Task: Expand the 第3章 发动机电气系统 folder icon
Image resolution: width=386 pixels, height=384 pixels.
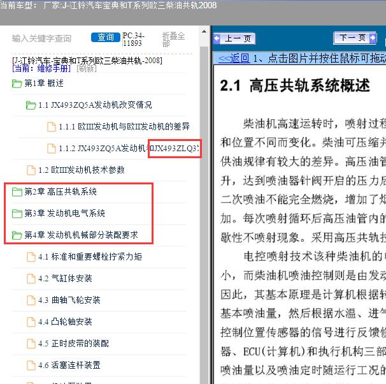Action: [17, 214]
